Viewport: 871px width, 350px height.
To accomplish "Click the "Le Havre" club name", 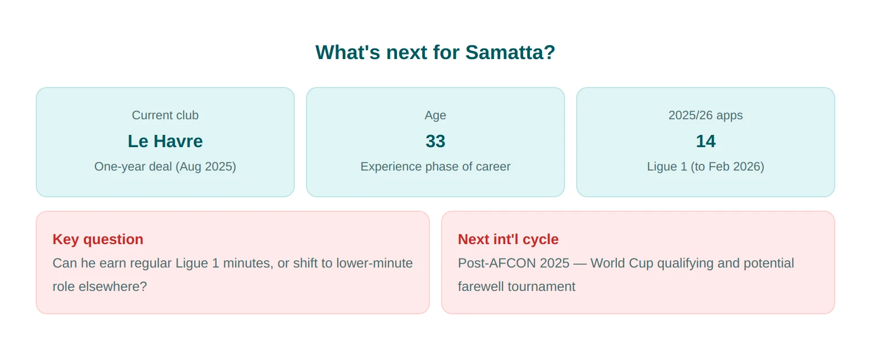I will point(165,141).
